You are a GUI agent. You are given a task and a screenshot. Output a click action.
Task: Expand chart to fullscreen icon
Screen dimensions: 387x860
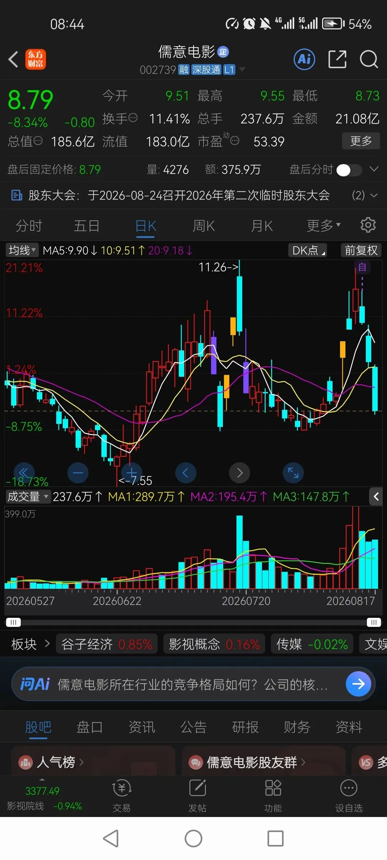point(293,473)
